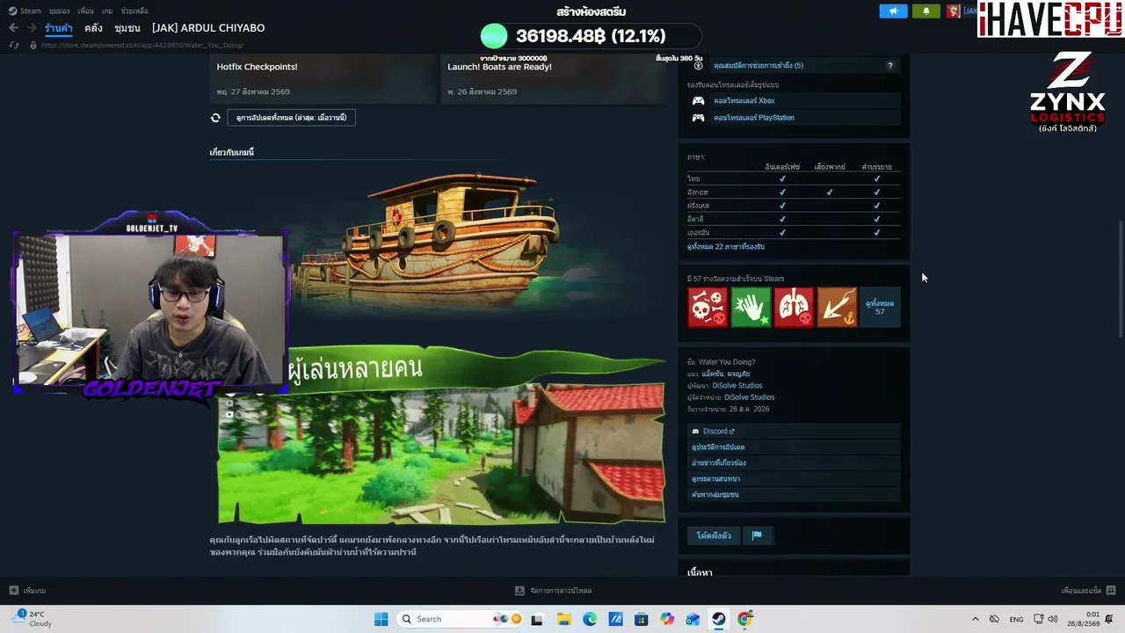Image resolution: width=1125 pixels, height=633 pixels.
Task: Switch to the ชุมชน (Community) tab
Action: click(x=127, y=28)
